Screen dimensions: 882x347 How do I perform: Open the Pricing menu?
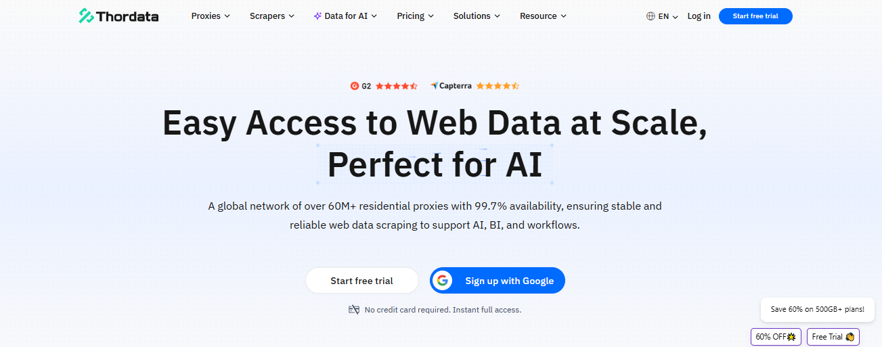(x=415, y=16)
